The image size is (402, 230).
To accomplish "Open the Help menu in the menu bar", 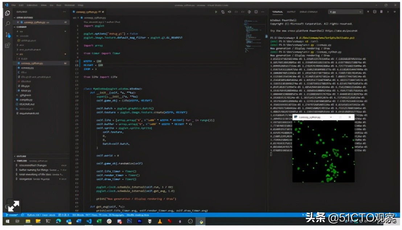I will point(81,5).
